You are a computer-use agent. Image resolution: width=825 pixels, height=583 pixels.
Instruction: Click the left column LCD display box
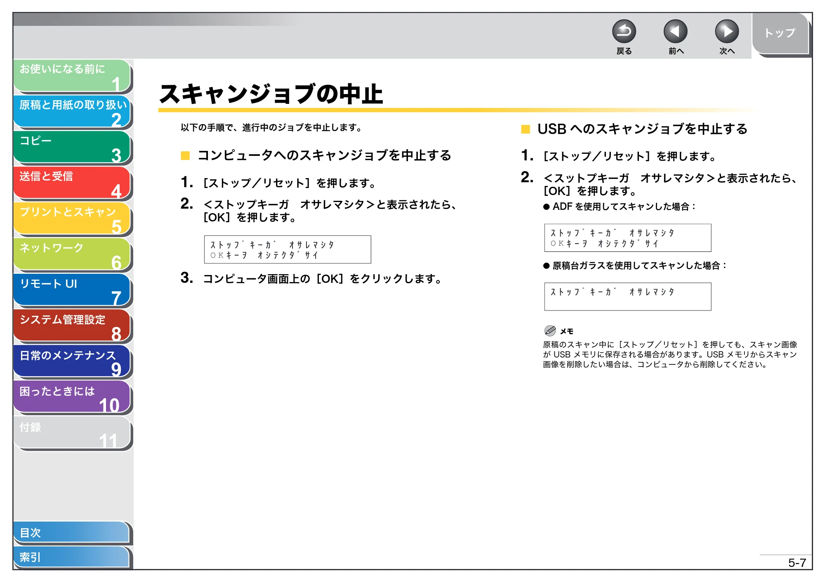(288, 249)
